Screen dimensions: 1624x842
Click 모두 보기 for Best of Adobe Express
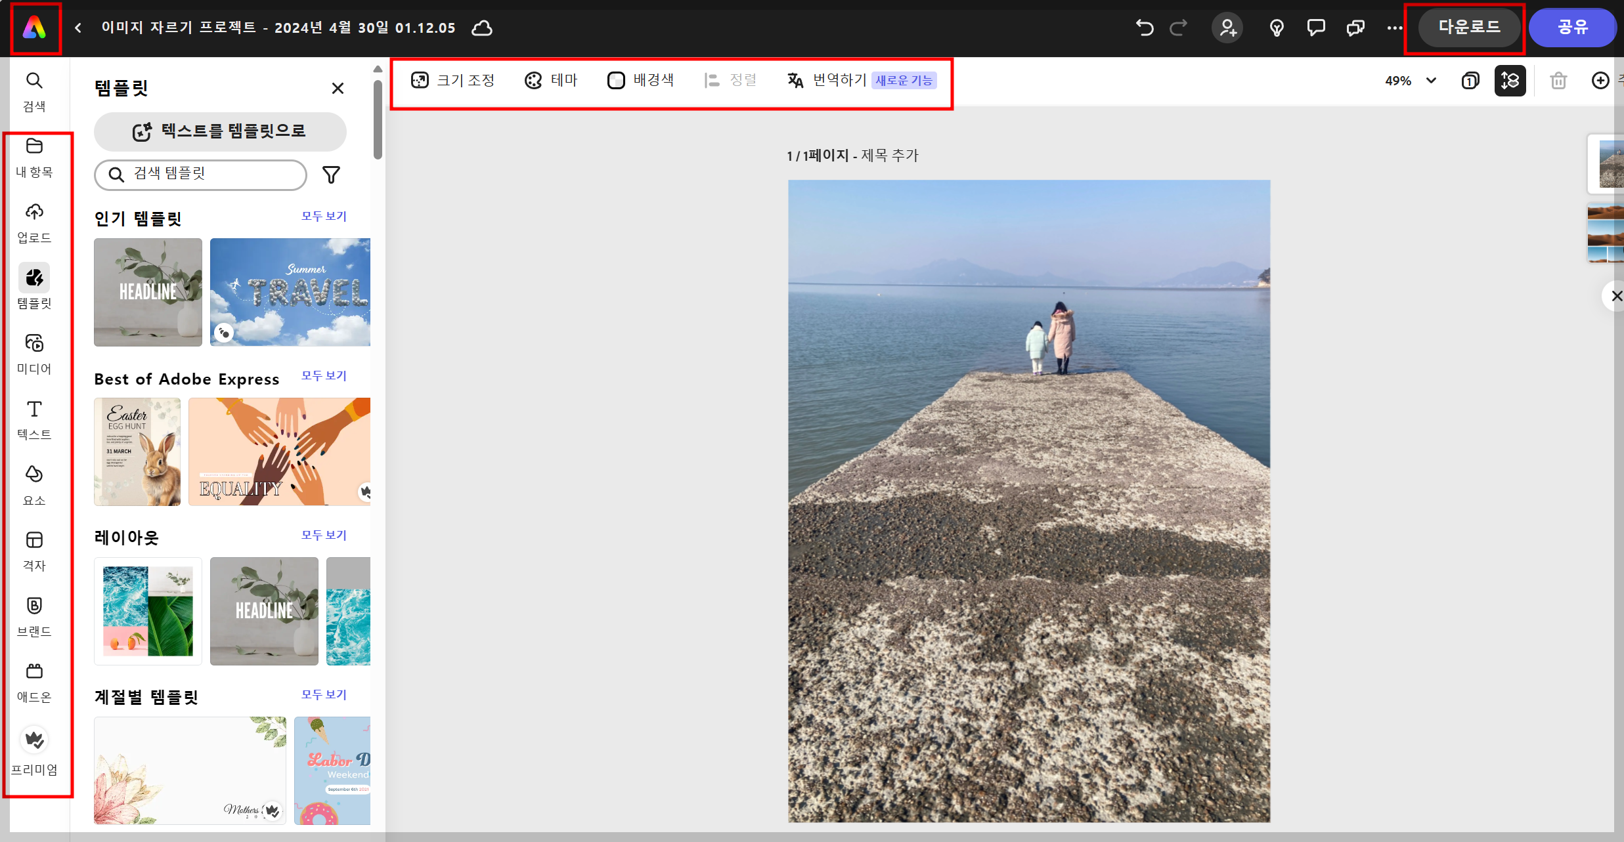coord(324,376)
